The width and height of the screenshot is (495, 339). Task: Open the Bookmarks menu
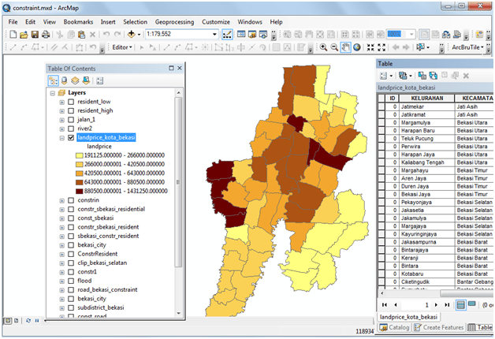tap(78, 22)
